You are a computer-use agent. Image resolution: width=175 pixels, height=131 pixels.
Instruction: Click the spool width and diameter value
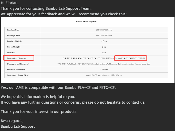[x=104, y=75]
